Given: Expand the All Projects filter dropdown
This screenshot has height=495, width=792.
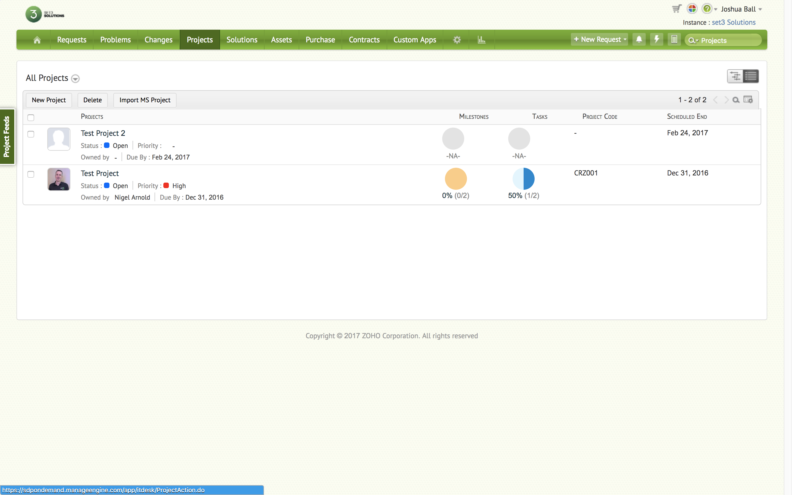Looking at the screenshot, I should [75, 79].
